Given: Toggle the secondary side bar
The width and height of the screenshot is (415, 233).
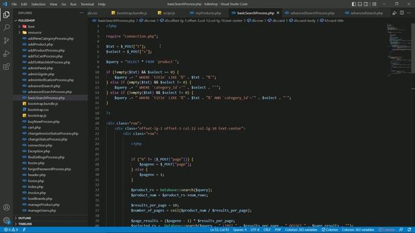Looking at the screenshot, I should point(366,4).
